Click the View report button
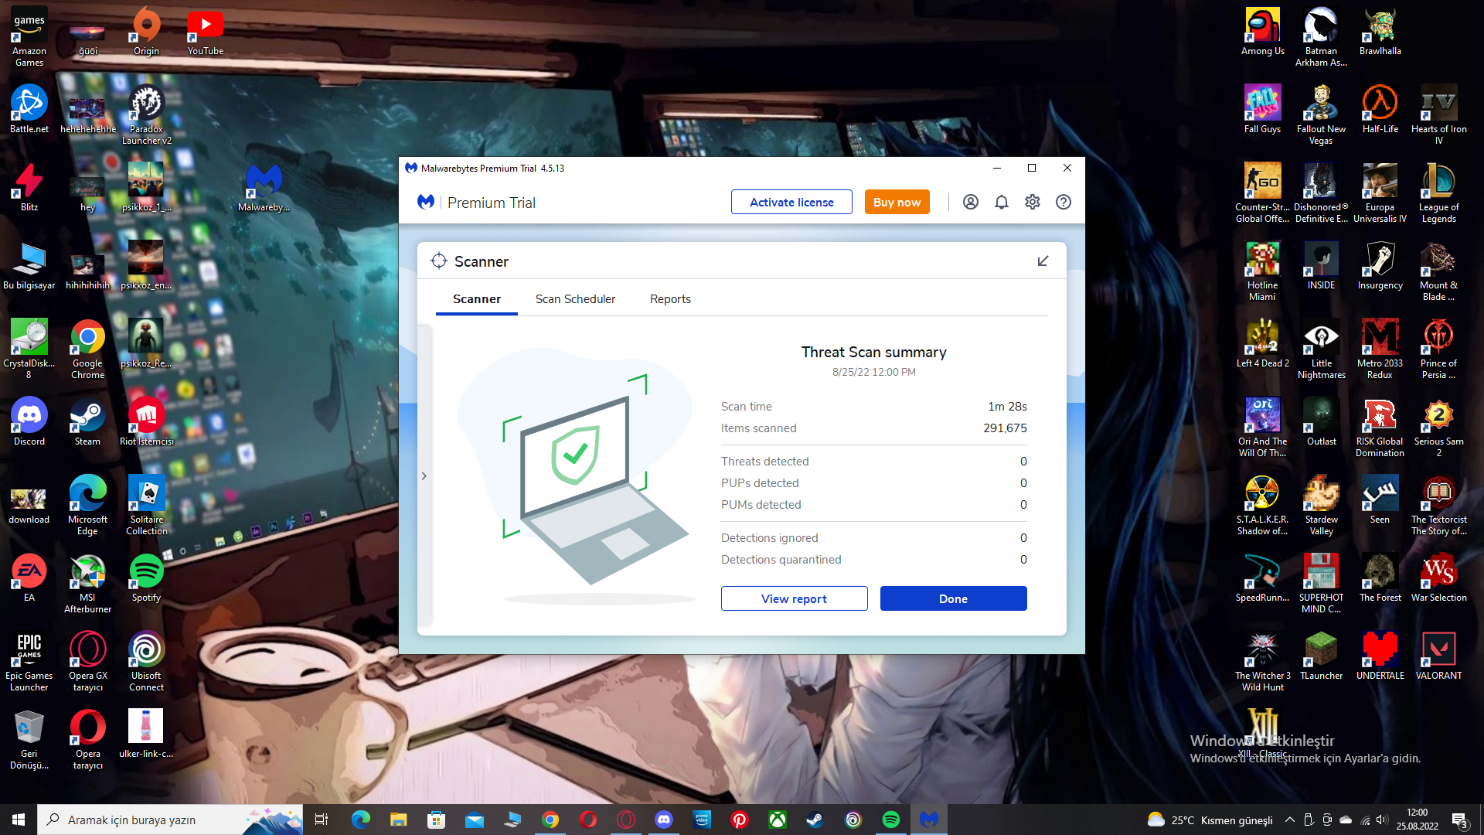The image size is (1484, 835). 794,598
